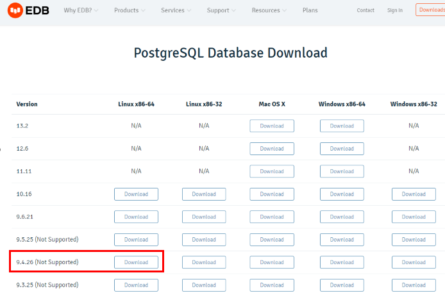Download 9.6.21 for Linux x86-32
Image resolution: width=445 pixels, height=300 pixels.
click(x=204, y=217)
